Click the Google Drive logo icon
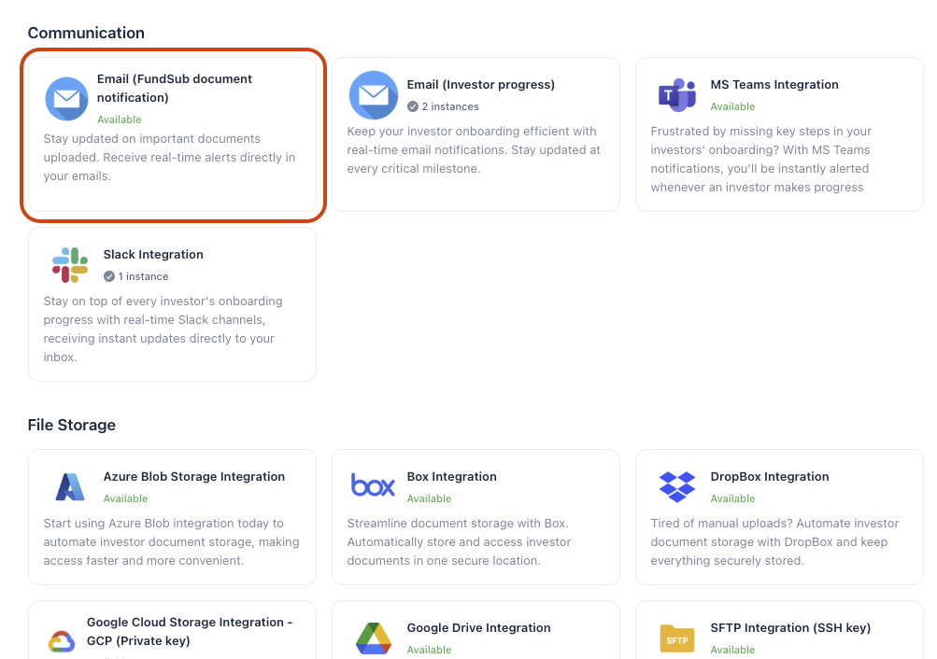Viewport: 937px width, 659px height. click(374, 638)
